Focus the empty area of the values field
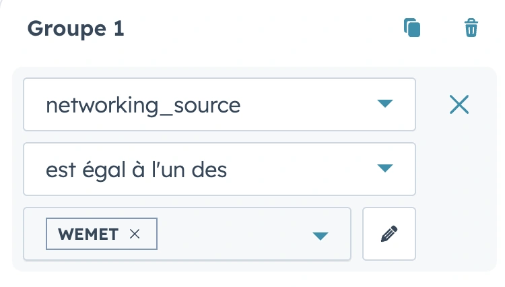The width and height of the screenshot is (505, 287). (229, 234)
